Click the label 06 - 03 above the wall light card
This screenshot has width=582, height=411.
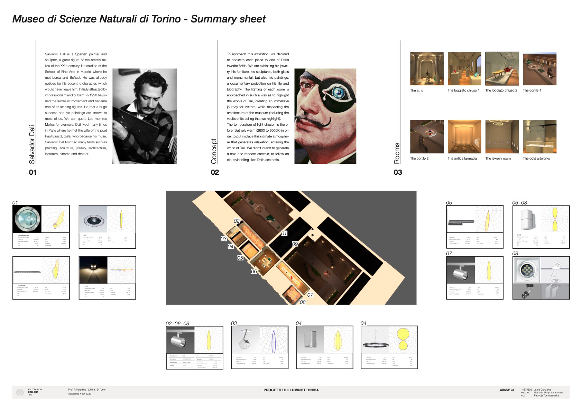[x=520, y=203]
